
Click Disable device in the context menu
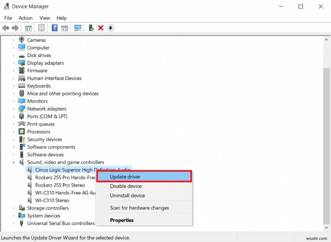coord(126,186)
